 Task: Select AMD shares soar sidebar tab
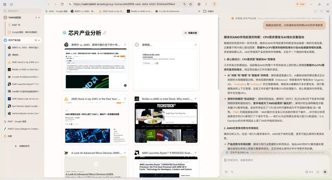click(23, 99)
